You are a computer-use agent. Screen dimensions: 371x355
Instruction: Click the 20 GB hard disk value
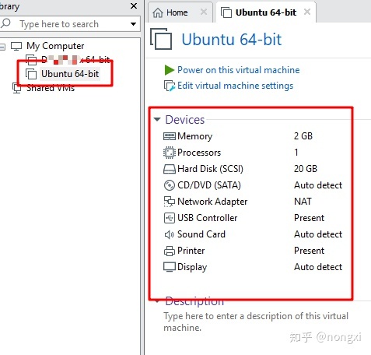tap(306, 169)
